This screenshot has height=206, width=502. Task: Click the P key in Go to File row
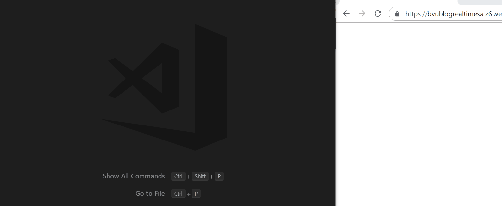coord(196,194)
